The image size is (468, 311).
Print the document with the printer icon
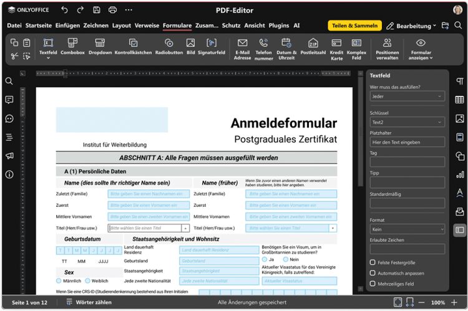(112, 10)
